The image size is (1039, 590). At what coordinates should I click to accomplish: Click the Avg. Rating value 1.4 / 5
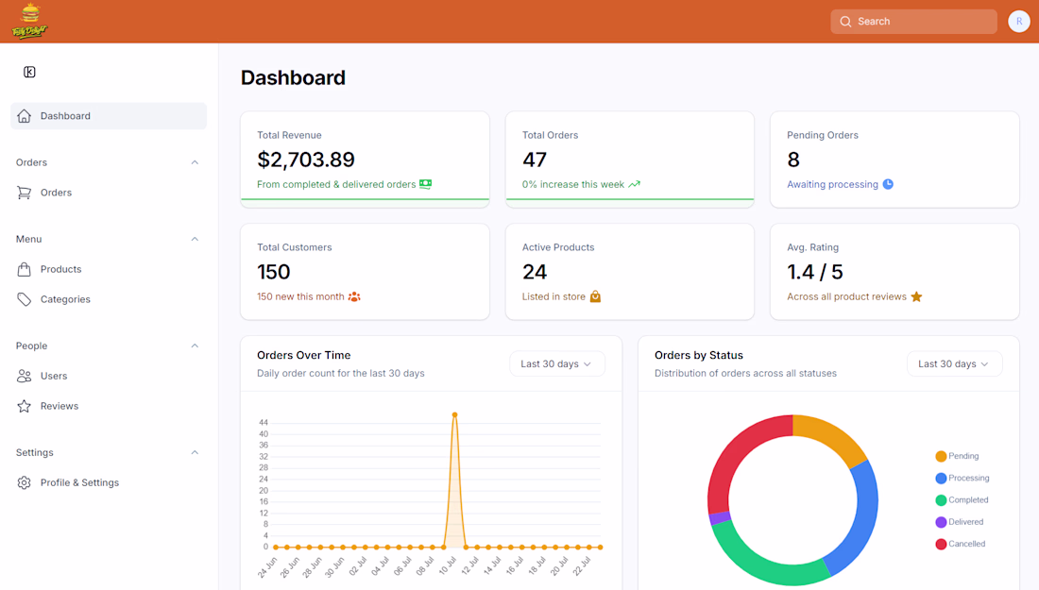coord(815,272)
